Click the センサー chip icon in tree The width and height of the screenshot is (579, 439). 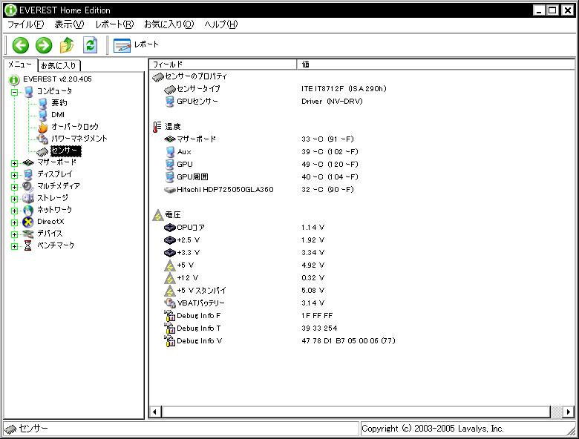(42, 151)
